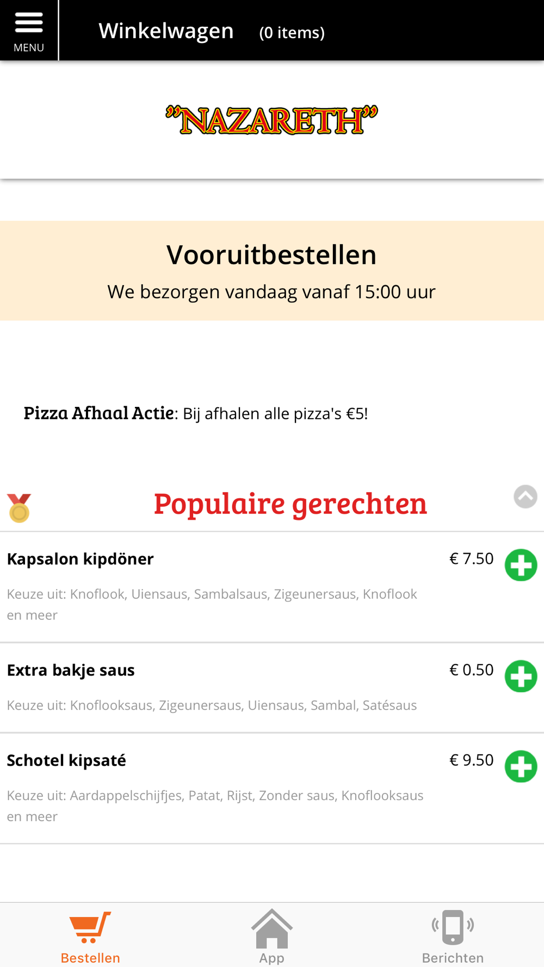
Task: Add Extra bakje saus with green plus
Action: click(521, 676)
